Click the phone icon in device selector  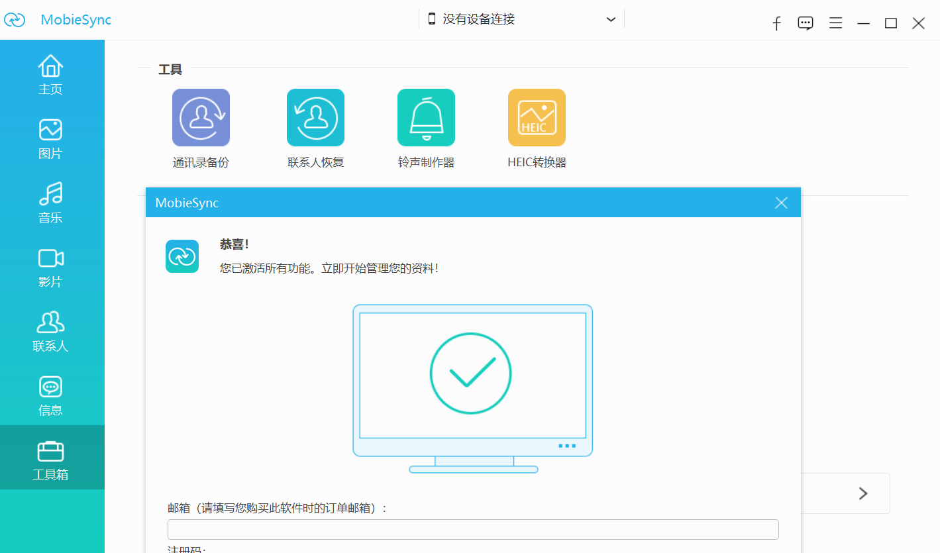[432, 19]
